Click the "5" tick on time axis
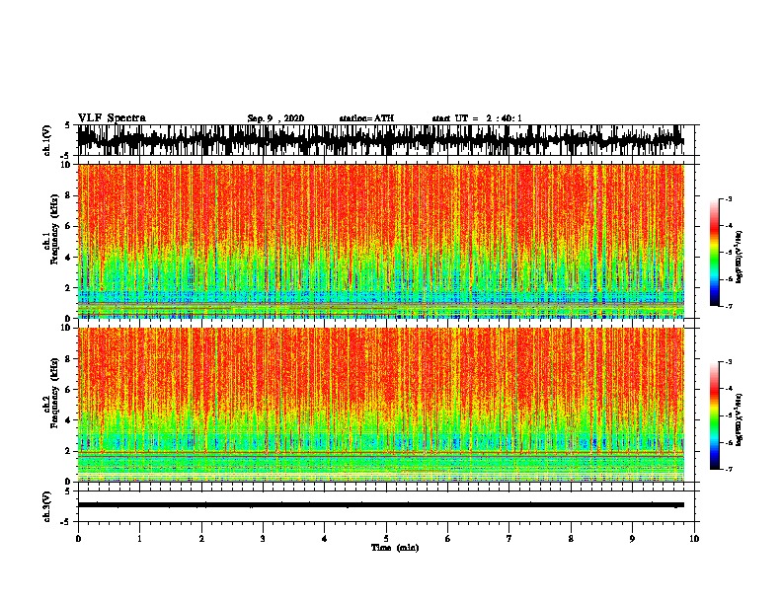Screen dimensions: 782x604 (x=386, y=539)
